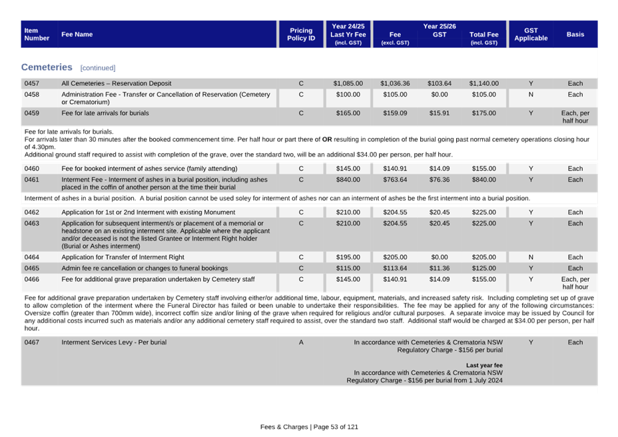Select the $1,036.36 fee excluding GST
618x437 pixels.
click(395, 84)
